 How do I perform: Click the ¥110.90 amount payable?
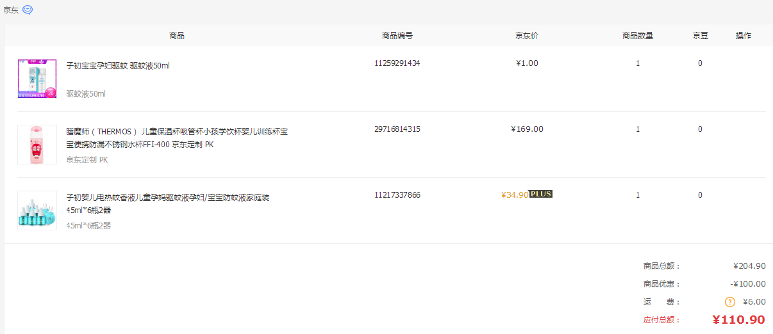tap(738, 320)
